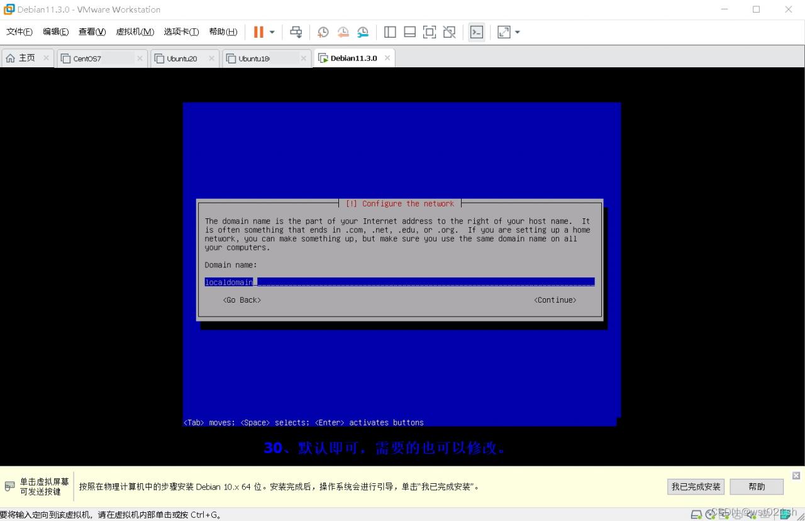Close the CentOS7 tab
The image size is (805, 521).
[140, 59]
